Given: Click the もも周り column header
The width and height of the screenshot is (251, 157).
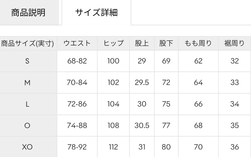Looking at the screenshot, I should coord(198,43).
